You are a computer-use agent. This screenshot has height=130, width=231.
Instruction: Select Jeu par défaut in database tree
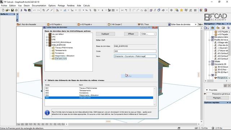tap(58, 34)
